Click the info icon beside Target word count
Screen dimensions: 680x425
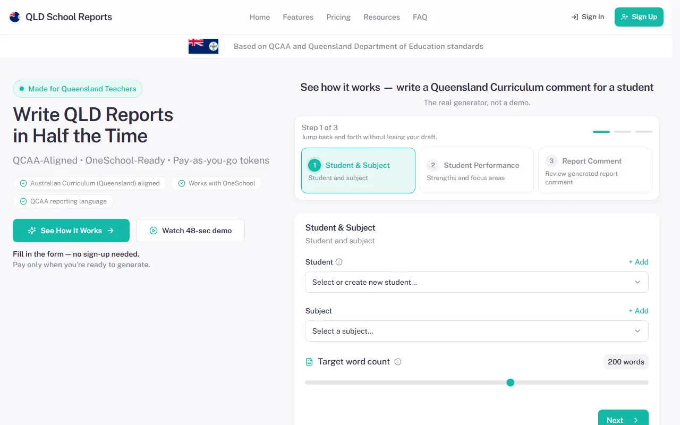pos(398,362)
